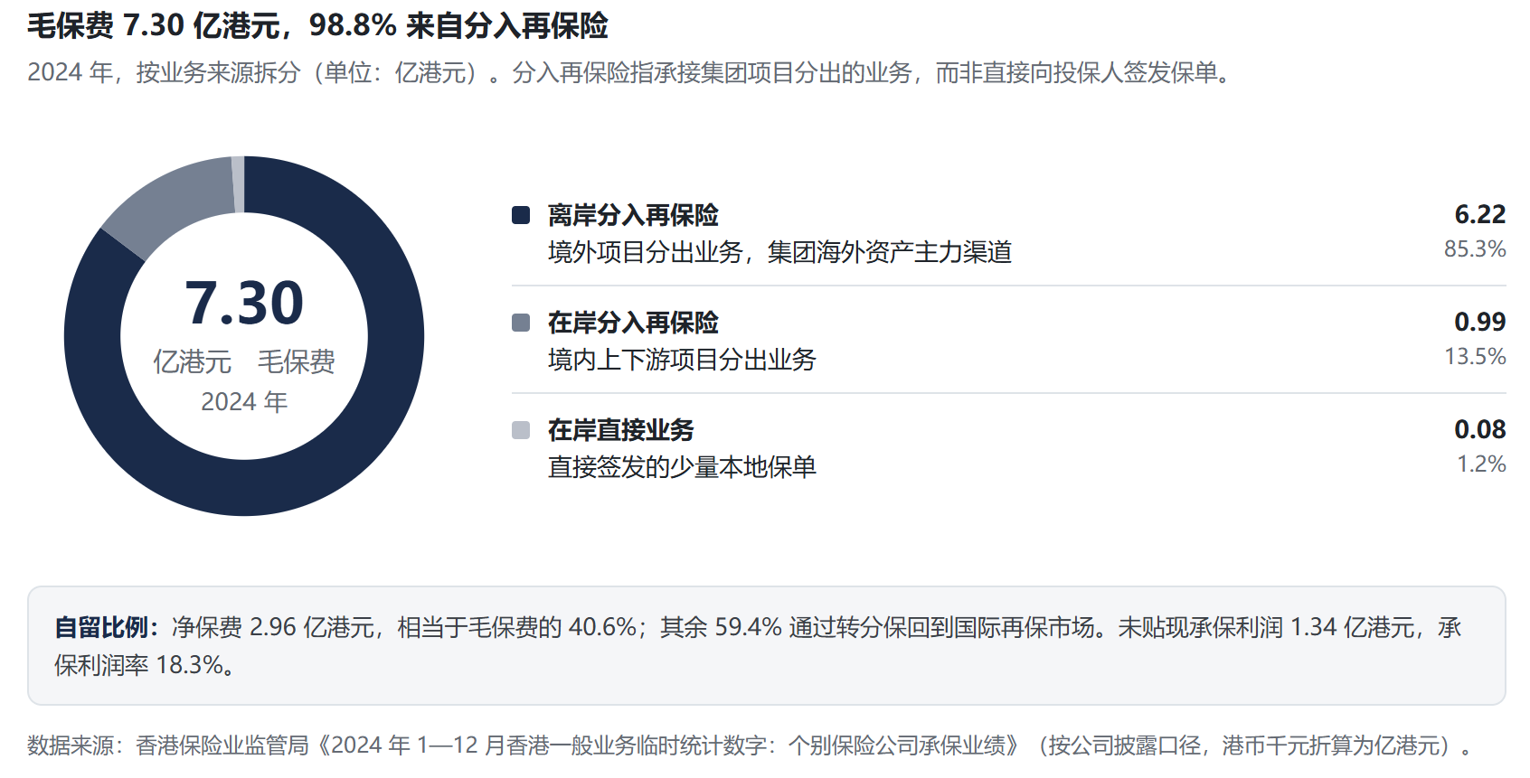The height and width of the screenshot is (778, 1530).
Task: Click the chart title about 毛保费 7.30 亿港元
Action: 317,25
